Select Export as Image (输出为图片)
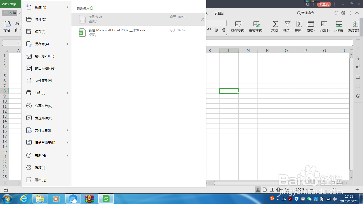Viewport: 363px width, 204px height. point(46,69)
